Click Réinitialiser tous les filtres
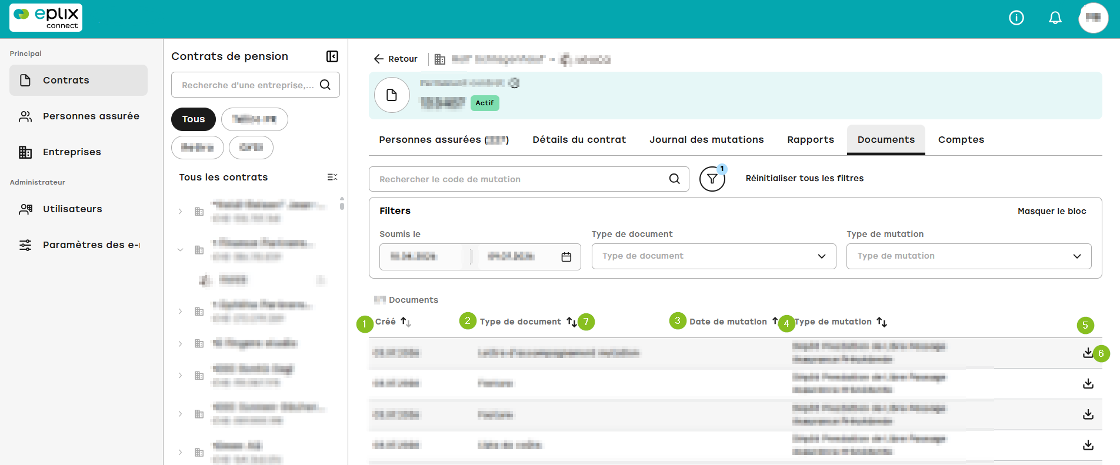The image size is (1120, 465). pos(805,178)
